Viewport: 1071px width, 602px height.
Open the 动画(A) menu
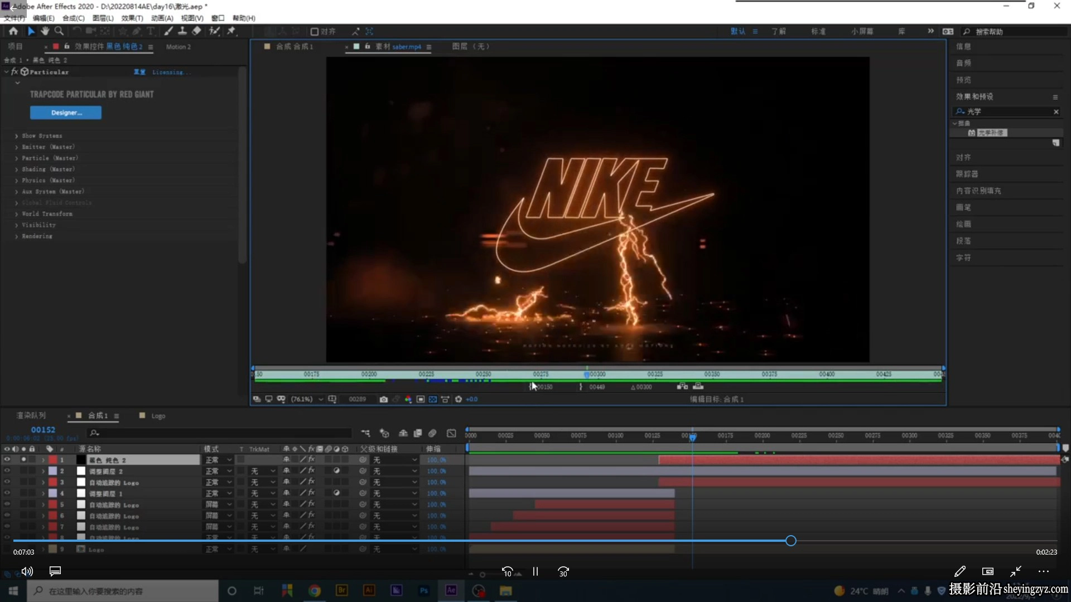click(162, 18)
